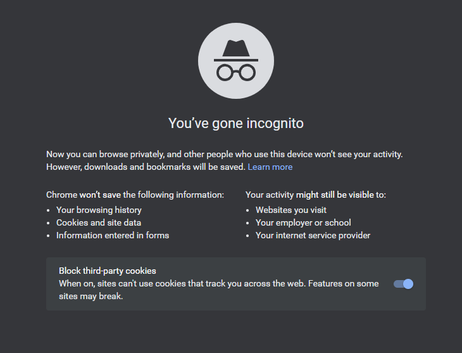Click the glasses in the incognito logo
This screenshot has height=353, width=462.
pyautogui.click(x=235, y=72)
